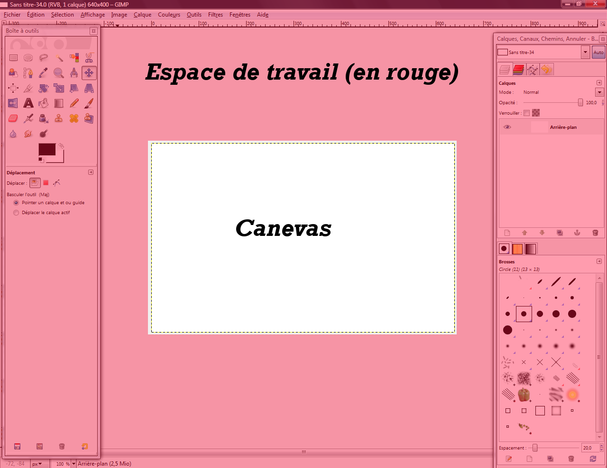Select the Eraser tool
Viewport: 607px width, 468px height.
click(13, 118)
